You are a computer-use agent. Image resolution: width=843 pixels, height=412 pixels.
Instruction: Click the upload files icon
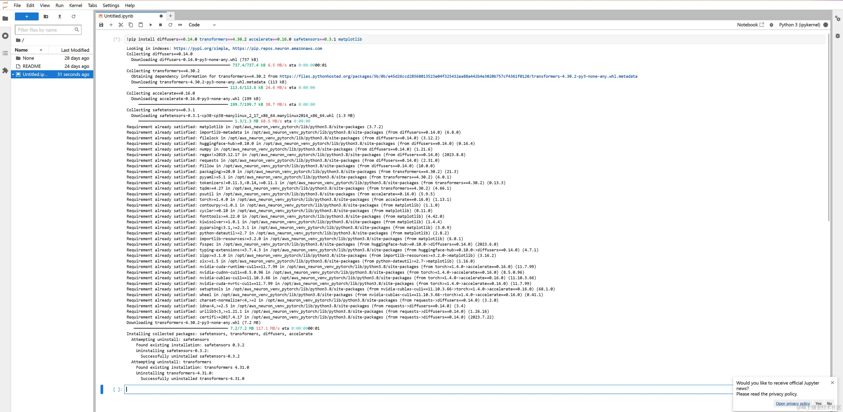click(x=60, y=16)
